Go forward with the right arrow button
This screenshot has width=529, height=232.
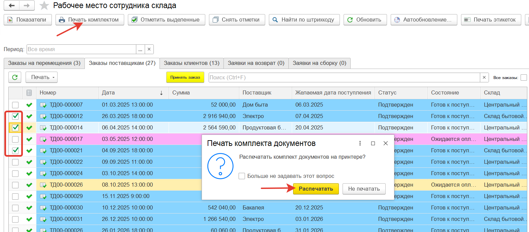(27, 6)
